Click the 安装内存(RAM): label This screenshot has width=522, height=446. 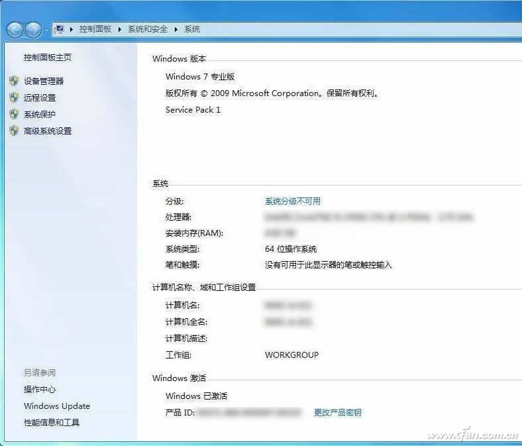194,233
